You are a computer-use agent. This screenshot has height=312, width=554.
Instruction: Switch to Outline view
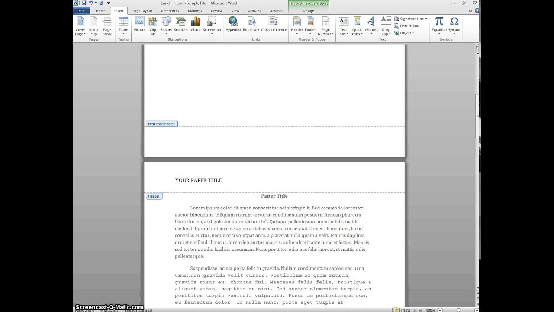tap(415, 310)
